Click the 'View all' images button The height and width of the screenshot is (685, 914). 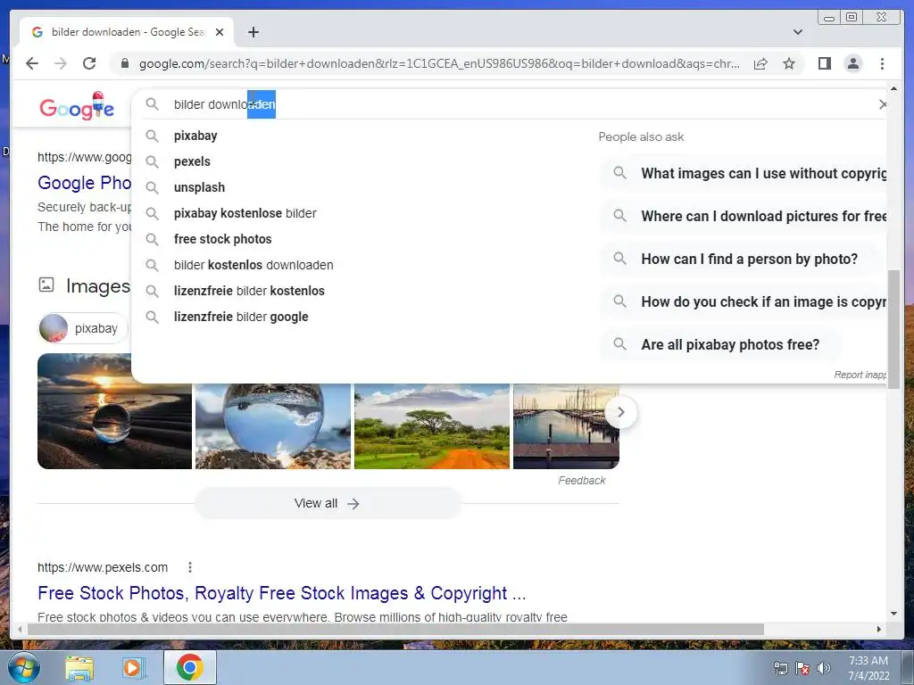pos(327,503)
